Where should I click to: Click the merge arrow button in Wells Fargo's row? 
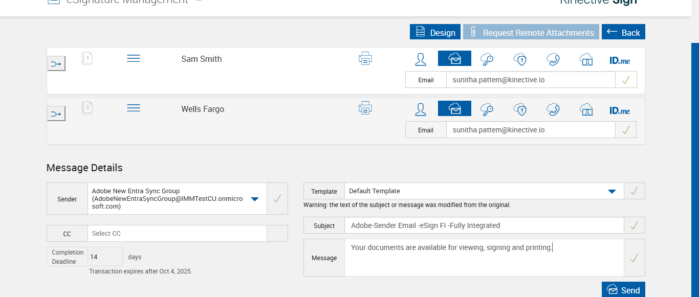56,113
